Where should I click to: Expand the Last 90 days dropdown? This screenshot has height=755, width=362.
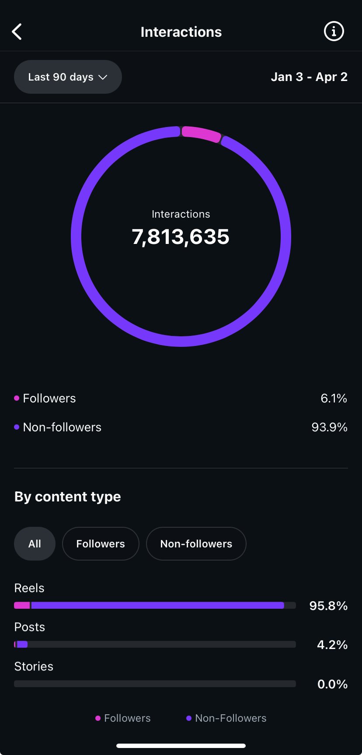(x=67, y=77)
